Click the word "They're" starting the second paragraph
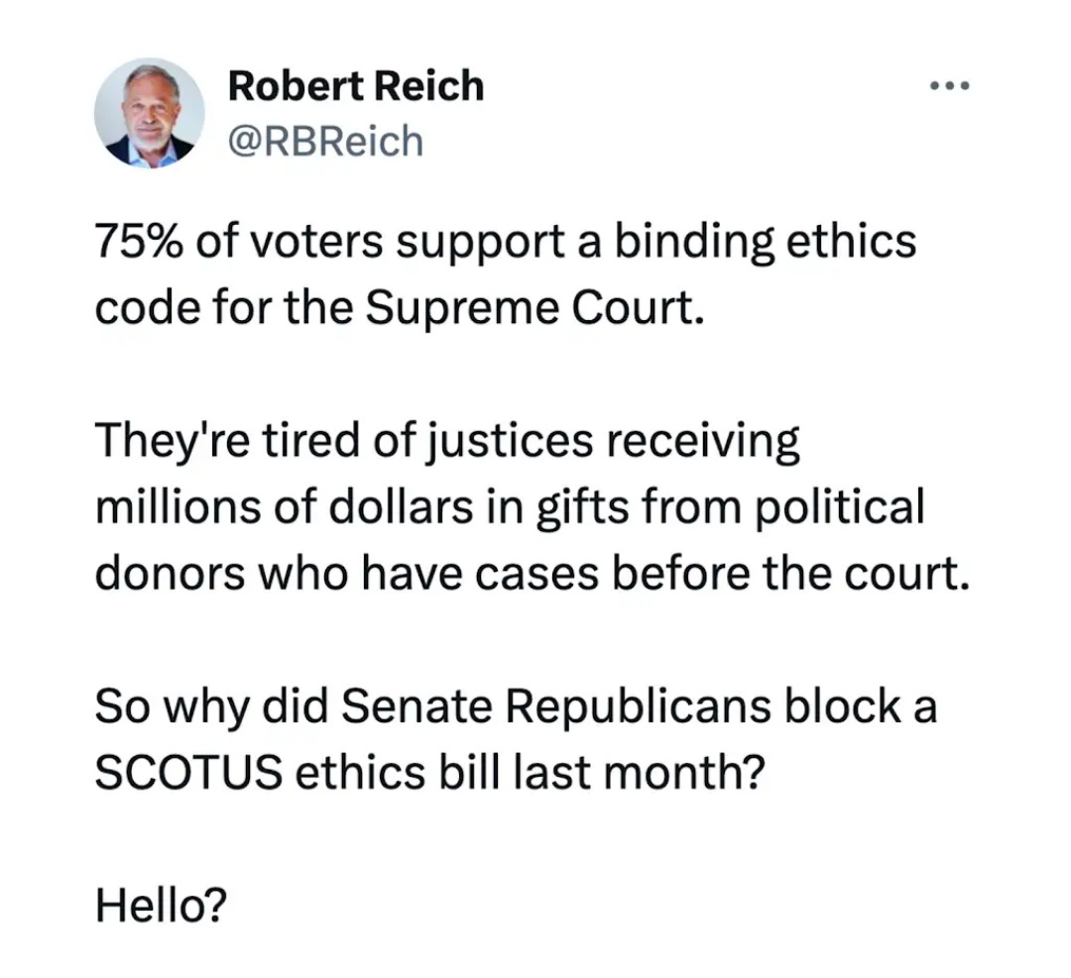The width and height of the screenshot is (1071, 978). (173, 442)
